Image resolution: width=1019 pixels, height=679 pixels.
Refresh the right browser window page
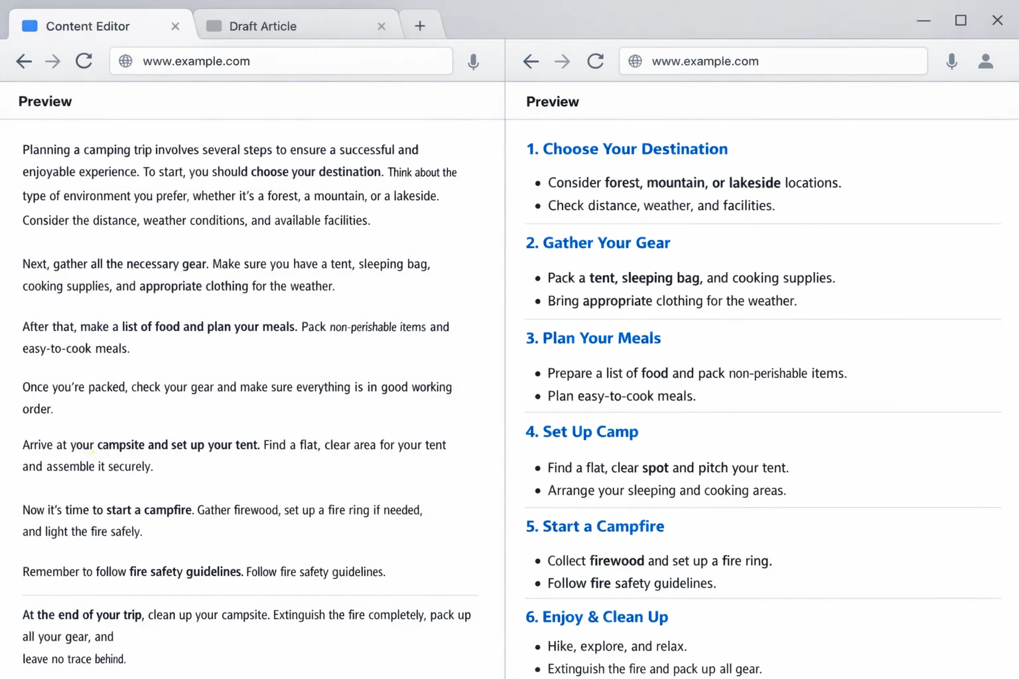pos(595,61)
